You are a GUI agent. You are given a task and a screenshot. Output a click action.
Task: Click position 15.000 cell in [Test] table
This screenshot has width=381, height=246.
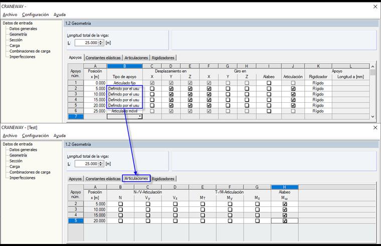click(x=95, y=215)
